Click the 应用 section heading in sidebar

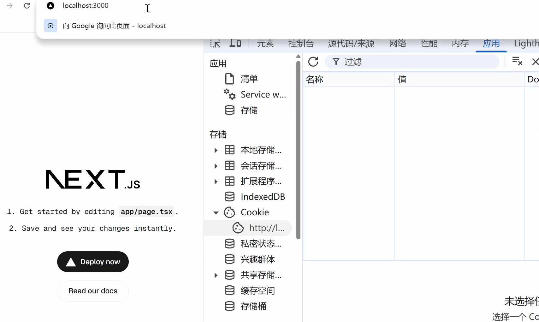[218, 63]
